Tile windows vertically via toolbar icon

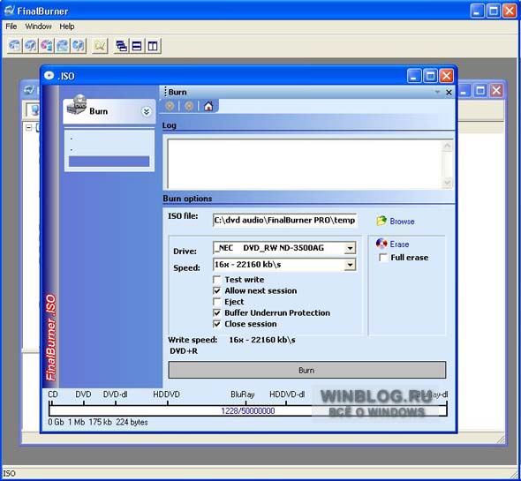click(153, 46)
